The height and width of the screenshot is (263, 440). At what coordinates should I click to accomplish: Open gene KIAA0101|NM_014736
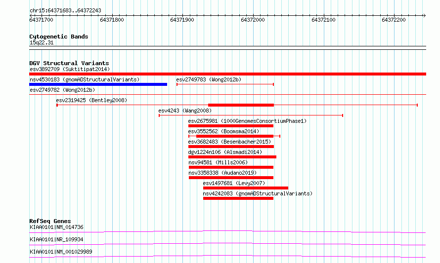56,227
